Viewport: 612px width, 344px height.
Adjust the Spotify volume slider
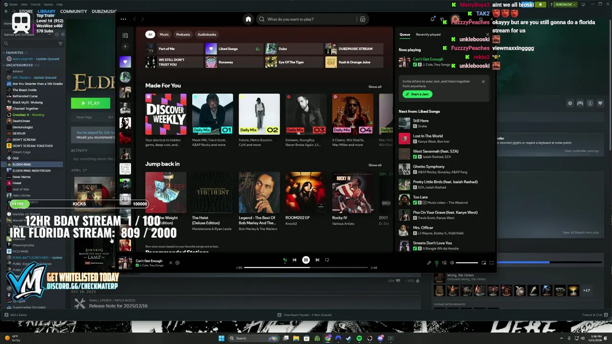pyautogui.click(x=467, y=263)
